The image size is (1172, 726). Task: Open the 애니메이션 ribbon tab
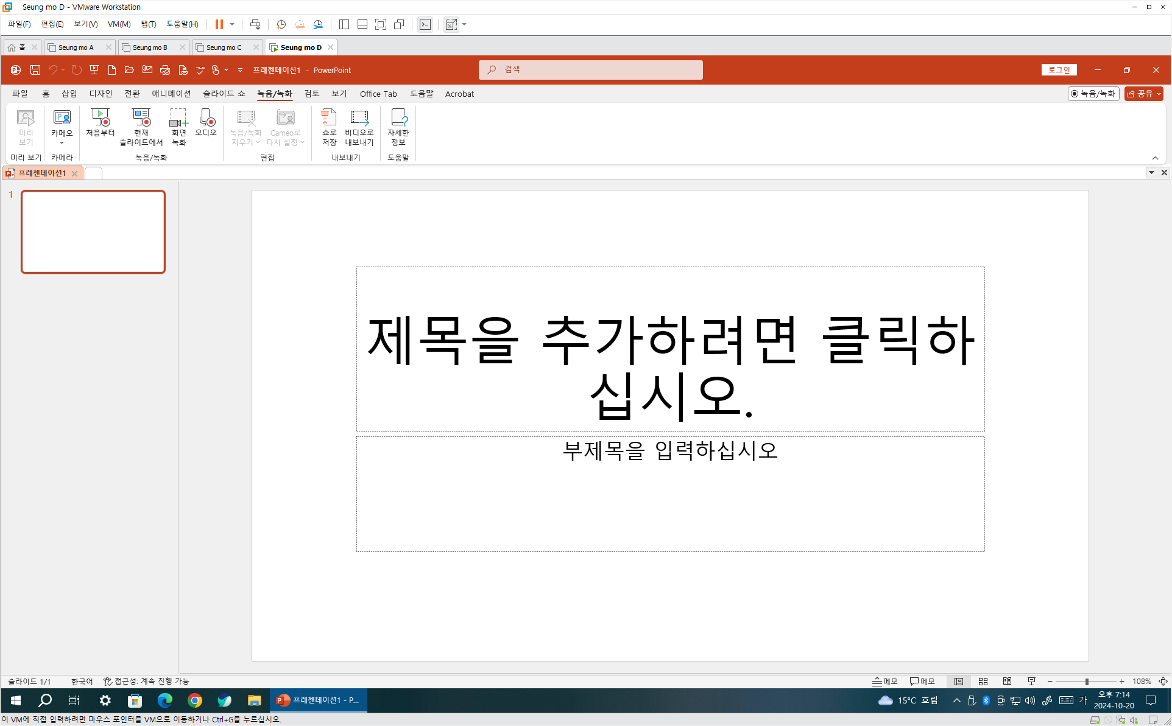click(x=171, y=94)
